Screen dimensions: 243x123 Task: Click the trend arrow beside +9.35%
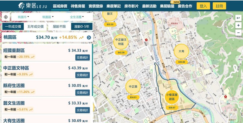[x=31, y=74]
